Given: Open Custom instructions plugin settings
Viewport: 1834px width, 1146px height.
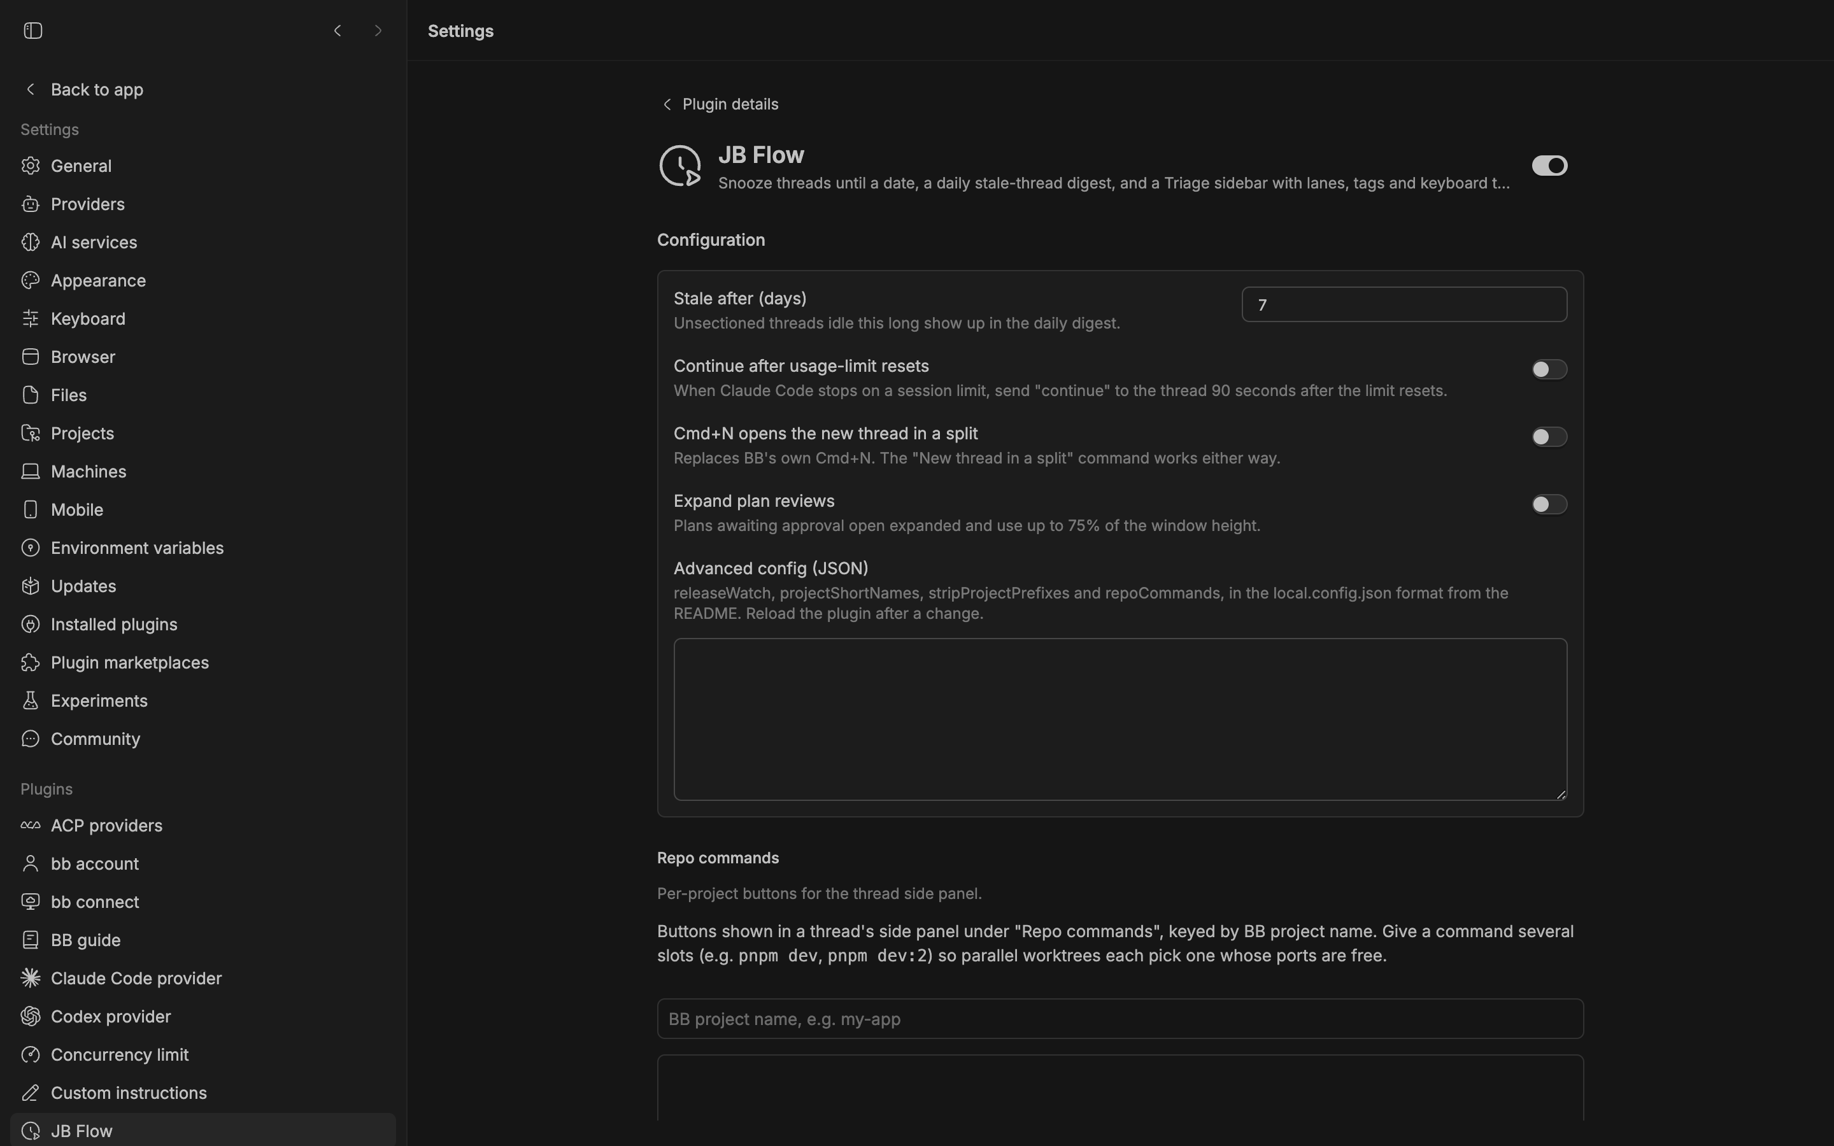Looking at the screenshot, I should click(203, 1093).
